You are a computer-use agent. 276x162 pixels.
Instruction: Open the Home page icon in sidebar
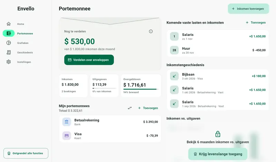click(x=9, y=24)
